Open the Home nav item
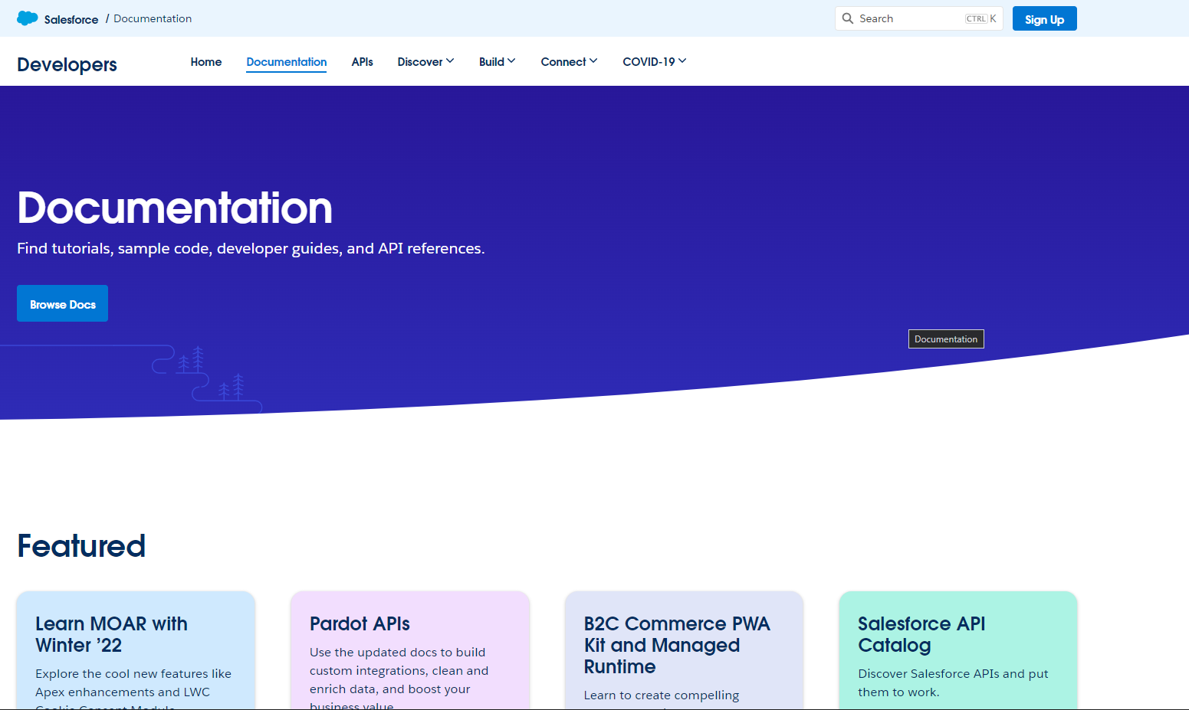 pos(206,62)
